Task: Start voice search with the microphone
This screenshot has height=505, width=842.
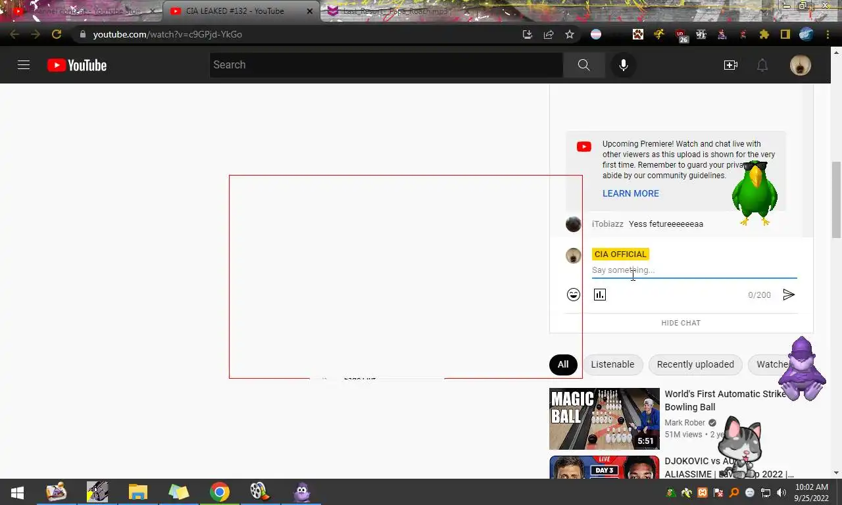Action: tap(623, 65)
